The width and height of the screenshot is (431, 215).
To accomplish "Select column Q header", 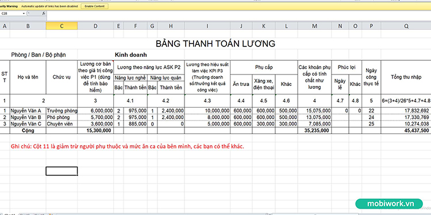I will coord(406,26).
